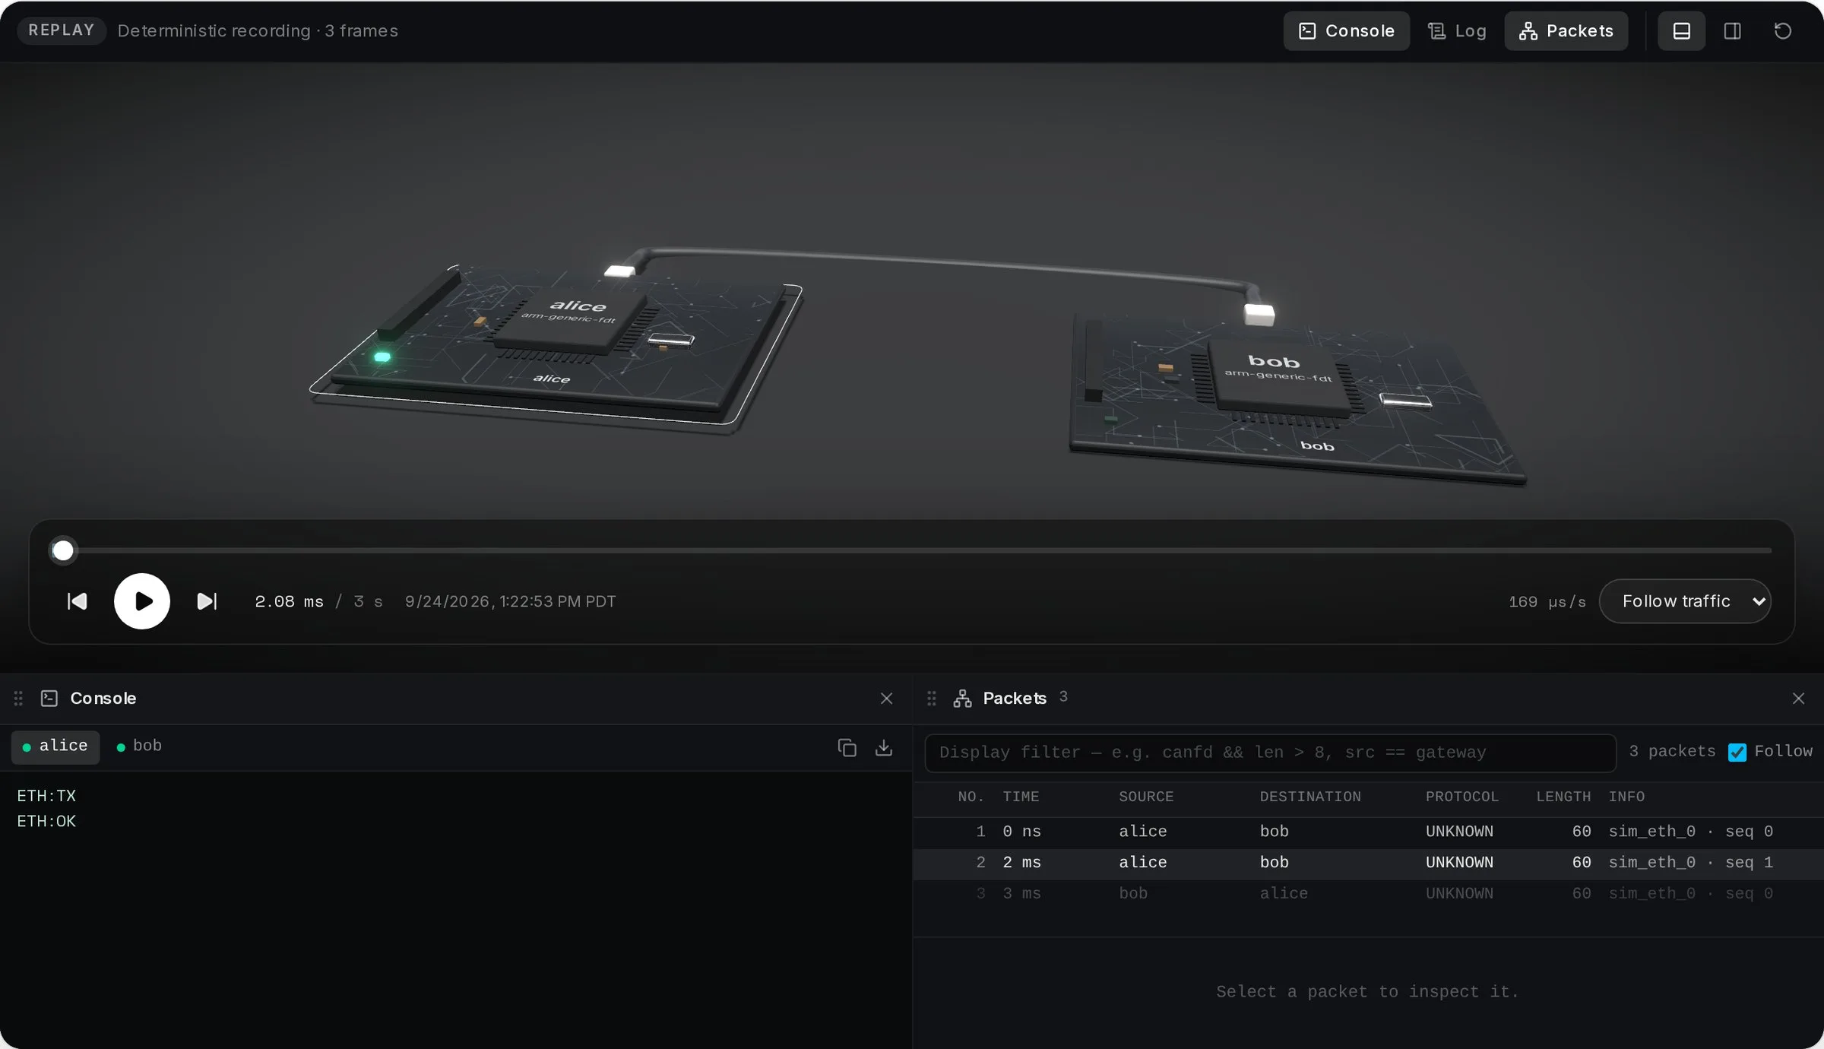This screenshot has width=1824, height=1049.
Task: Uncheck the Follow checkbox
Action: tap(1737, 753)
